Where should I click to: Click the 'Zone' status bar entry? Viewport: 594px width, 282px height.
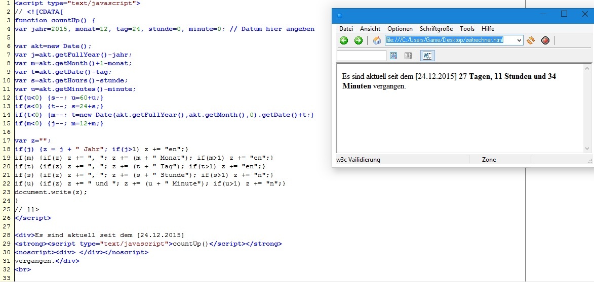coord(489,160)
